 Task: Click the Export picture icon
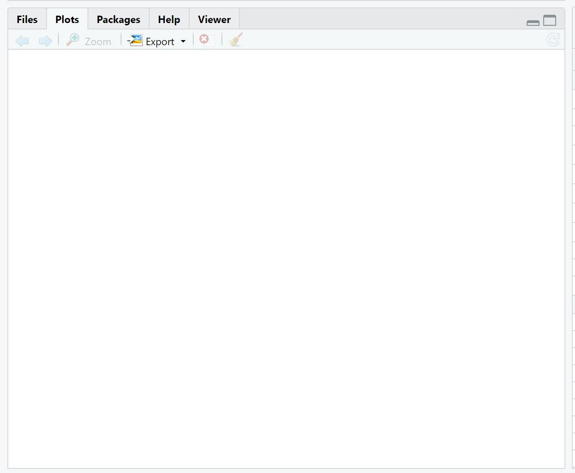pyautogui.click(x=135, y=41)
